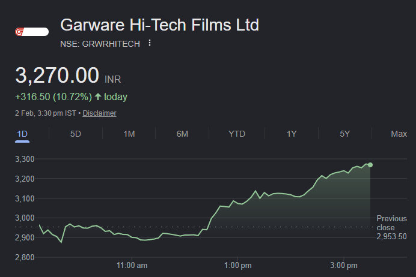416x277 pixels.
Task: Switch to the YTD range tab
Action: pyautogui.click(x=237, y=134)
